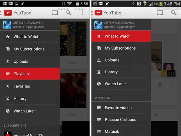The width and height of the screenshot is (181, 136).
Task: Tap list icon beside Matusik
Action: tap(99, 131)
